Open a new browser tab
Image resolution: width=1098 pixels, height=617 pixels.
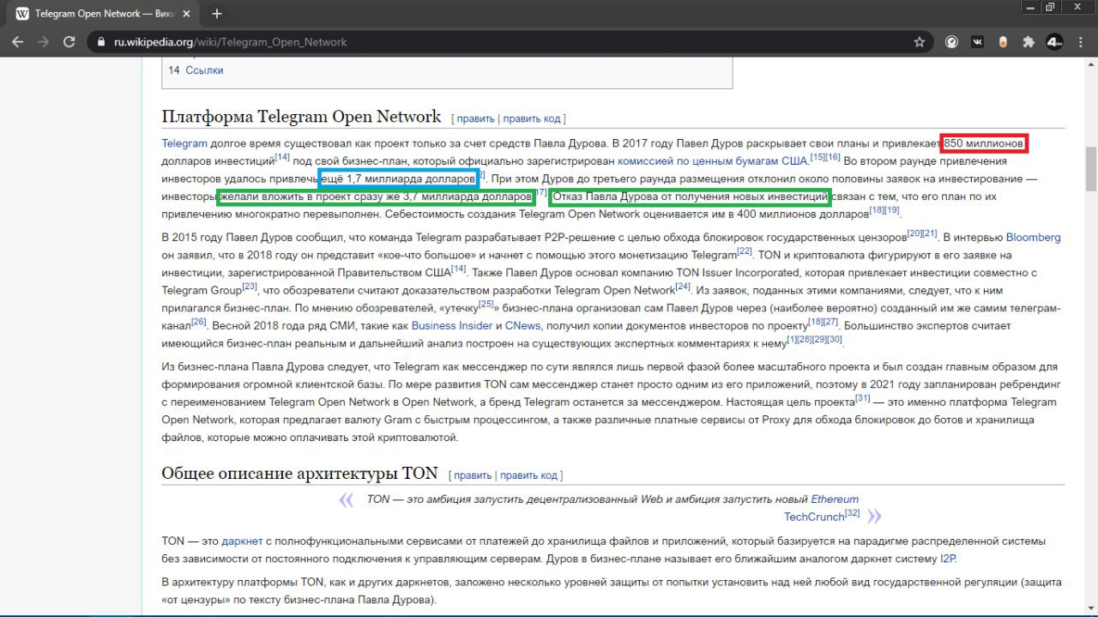pyautogui.click(x=217, y=14)
